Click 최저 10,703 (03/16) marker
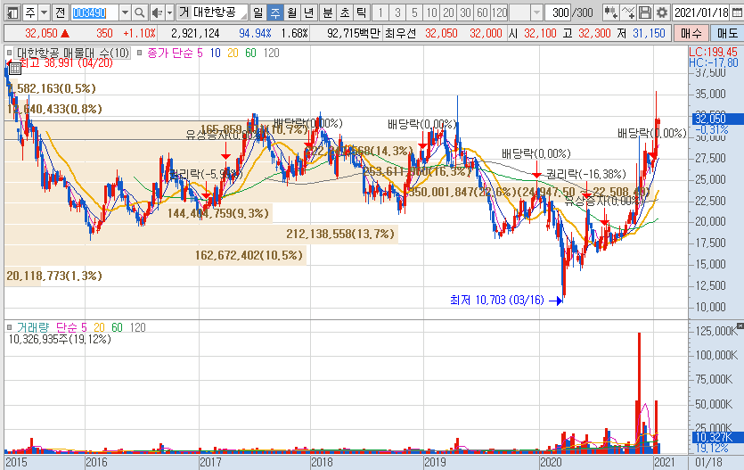This screenshot has width=744, height=470. (x=497, y=300)
